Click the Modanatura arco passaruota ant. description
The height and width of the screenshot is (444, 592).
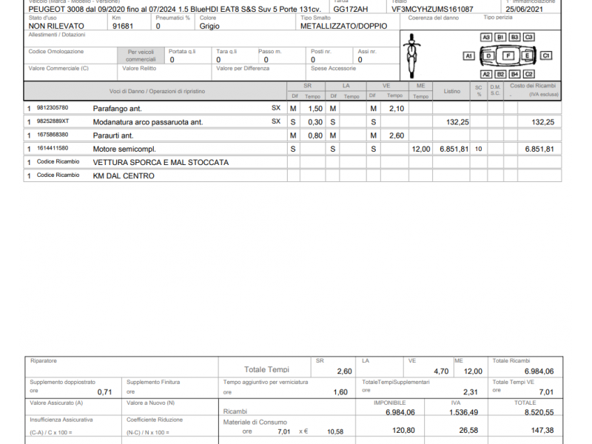148,122
